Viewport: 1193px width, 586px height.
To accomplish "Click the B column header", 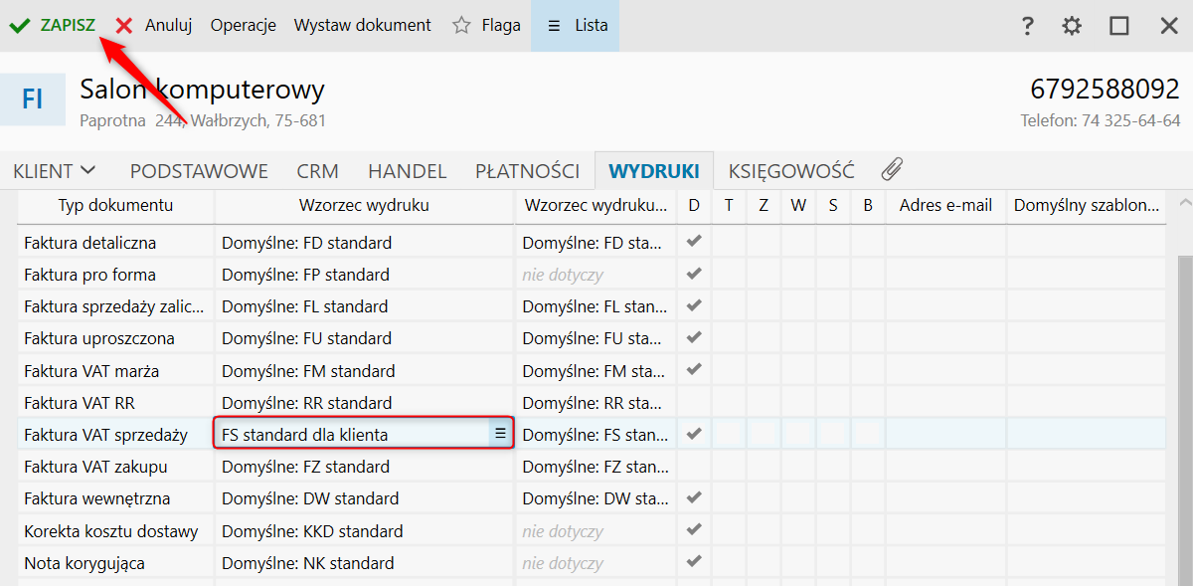I will pyautogui.click(x=868, y=206).
